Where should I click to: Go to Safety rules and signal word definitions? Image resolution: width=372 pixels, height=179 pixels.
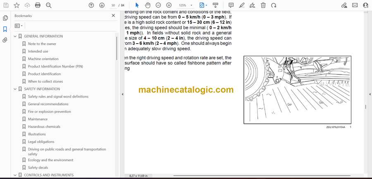[x=58, y=97]
